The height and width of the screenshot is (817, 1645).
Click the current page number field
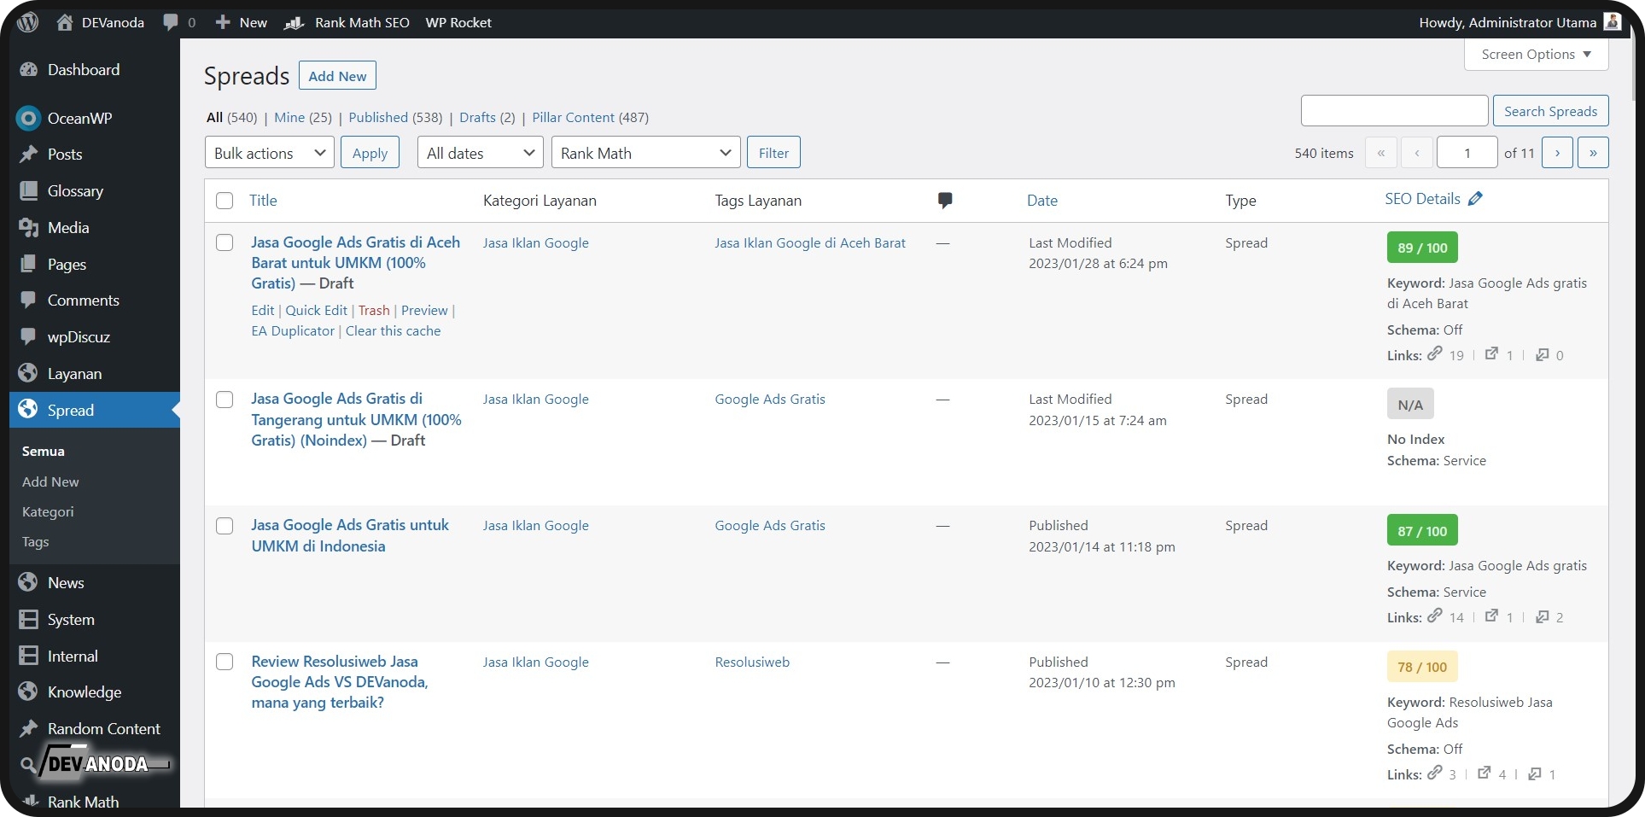click(x=1467, y=153)
